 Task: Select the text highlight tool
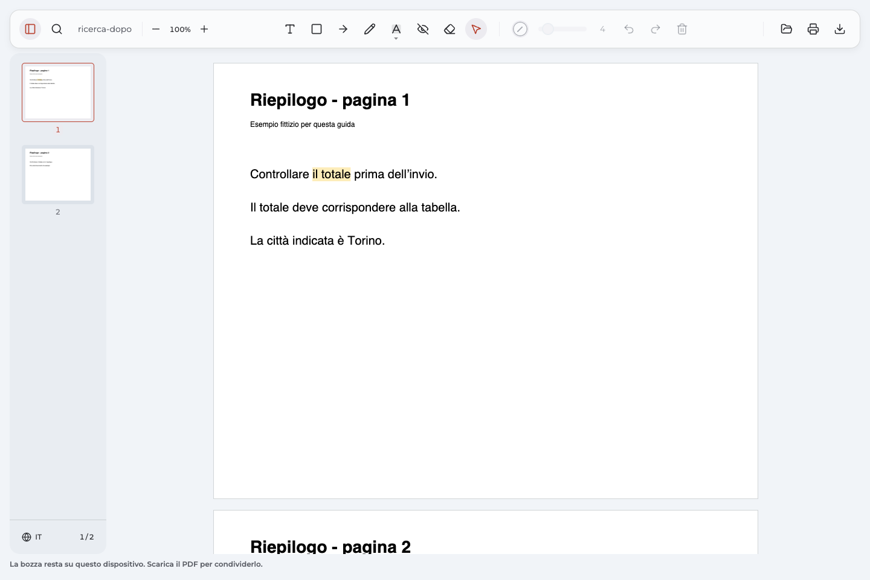coord(396,28)
